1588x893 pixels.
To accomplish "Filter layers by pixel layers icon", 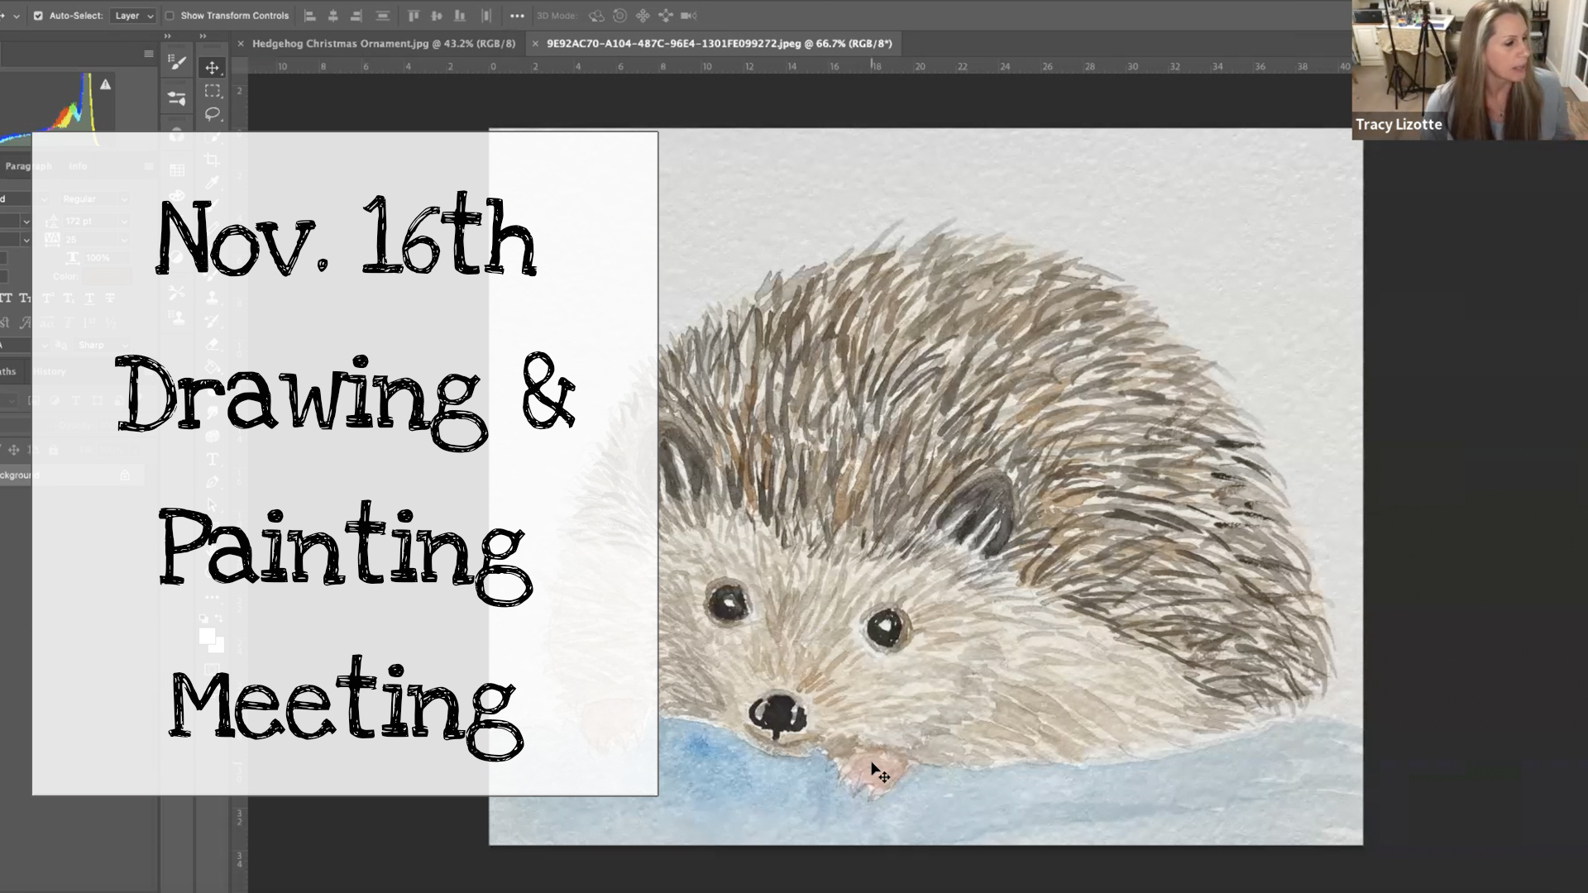I will coord(34,401).
